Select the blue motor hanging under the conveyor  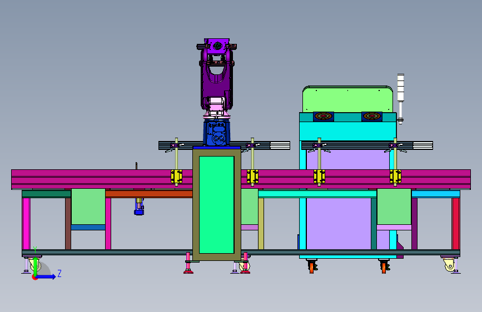(139, 207)
